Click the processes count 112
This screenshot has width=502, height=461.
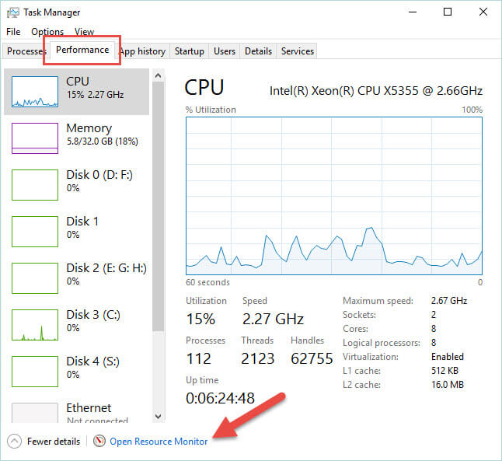pyautogui.click(x=198, y=358)
